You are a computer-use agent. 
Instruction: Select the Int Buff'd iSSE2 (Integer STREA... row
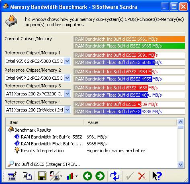click(47, 164)
